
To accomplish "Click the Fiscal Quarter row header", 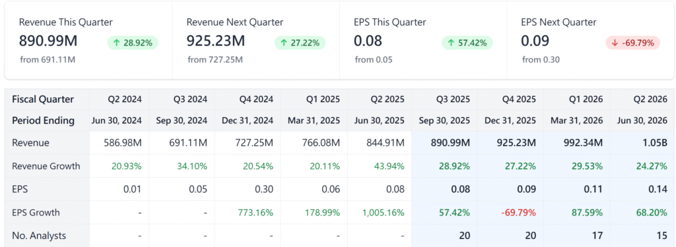I will 43,99.
